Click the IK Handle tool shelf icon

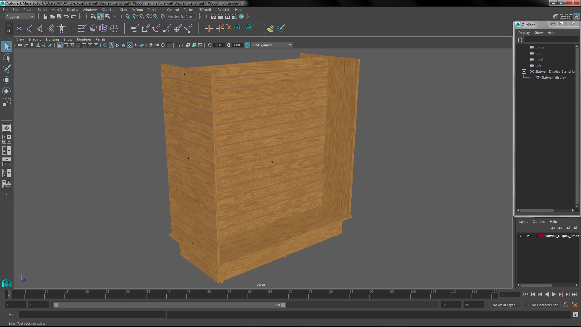tap(40, 28)
